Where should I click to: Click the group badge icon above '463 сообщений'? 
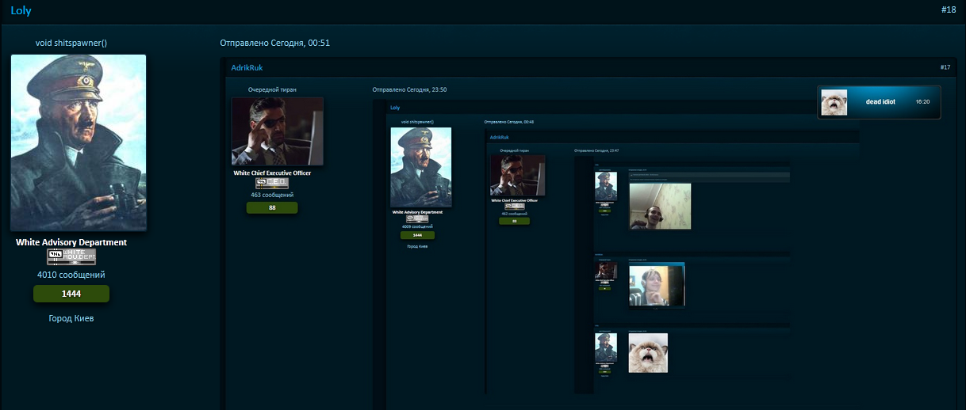pos(272,183)
